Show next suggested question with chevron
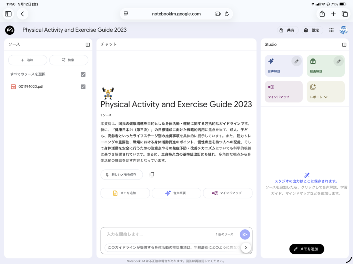353x264 pixels. coord(246,247)
